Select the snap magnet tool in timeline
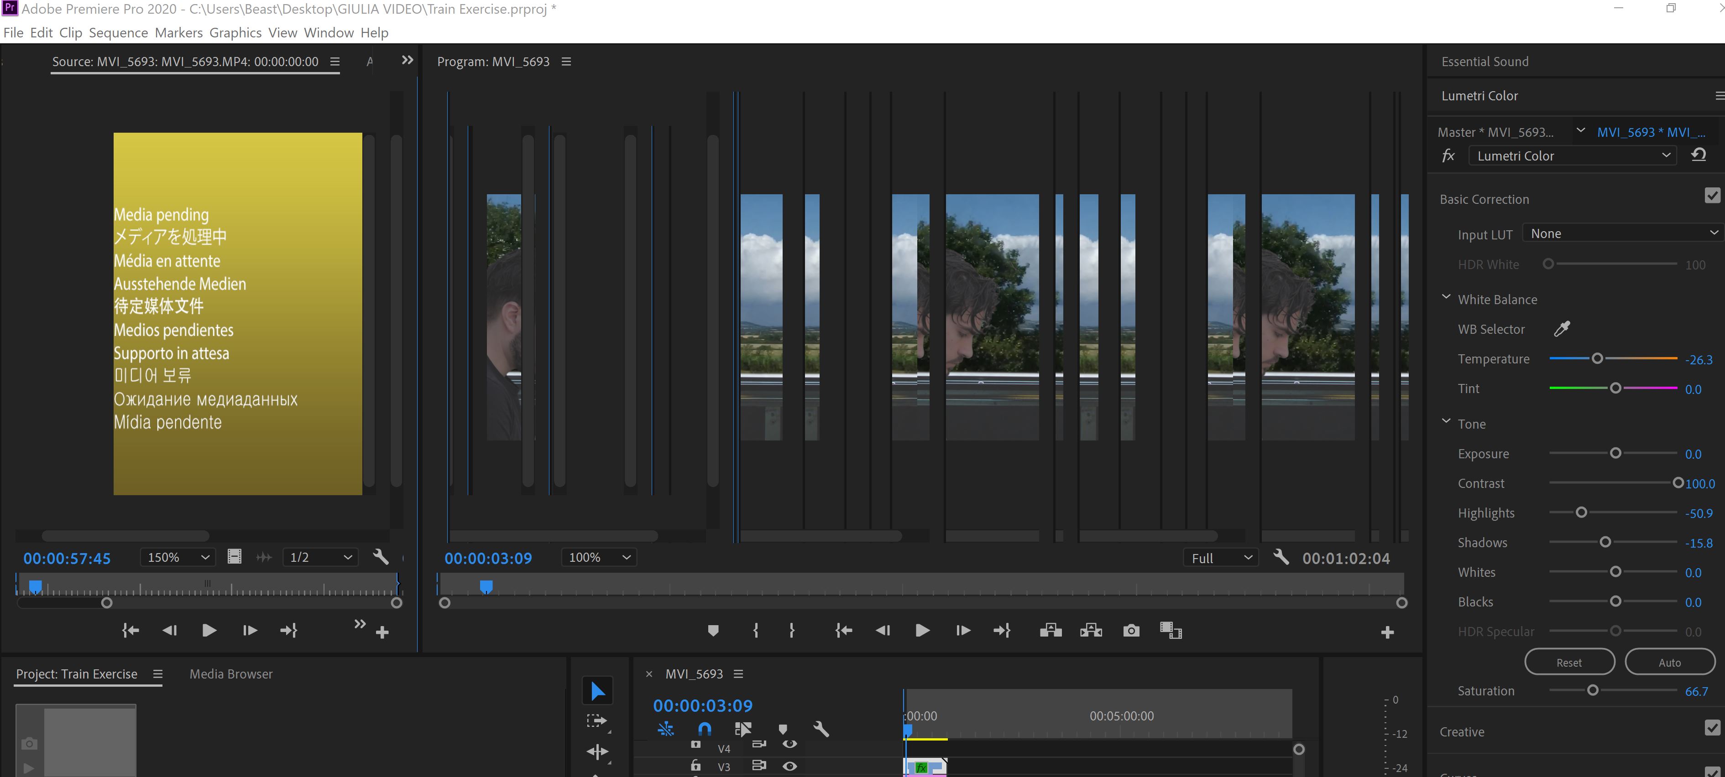1725x777 pixels. [x=704, y=730]
